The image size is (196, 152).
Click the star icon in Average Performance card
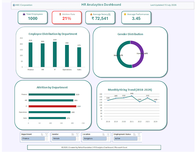pos(125,14)
